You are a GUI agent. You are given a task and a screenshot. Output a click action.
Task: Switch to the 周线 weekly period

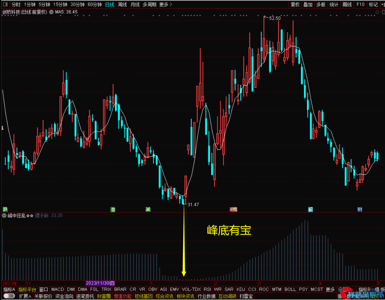(122, 4)
